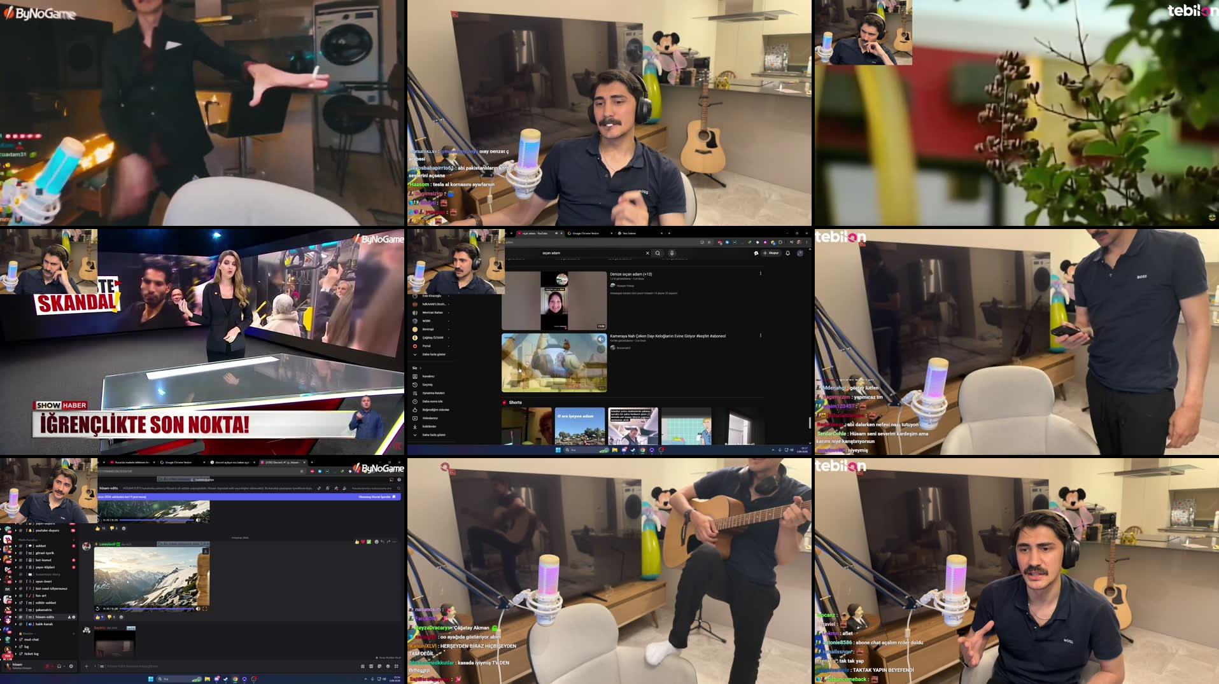The image size is (1219, 684).
Task: Click Okunmuş Olarak İşaretle in Discord banner
Action: click(377, 497)
